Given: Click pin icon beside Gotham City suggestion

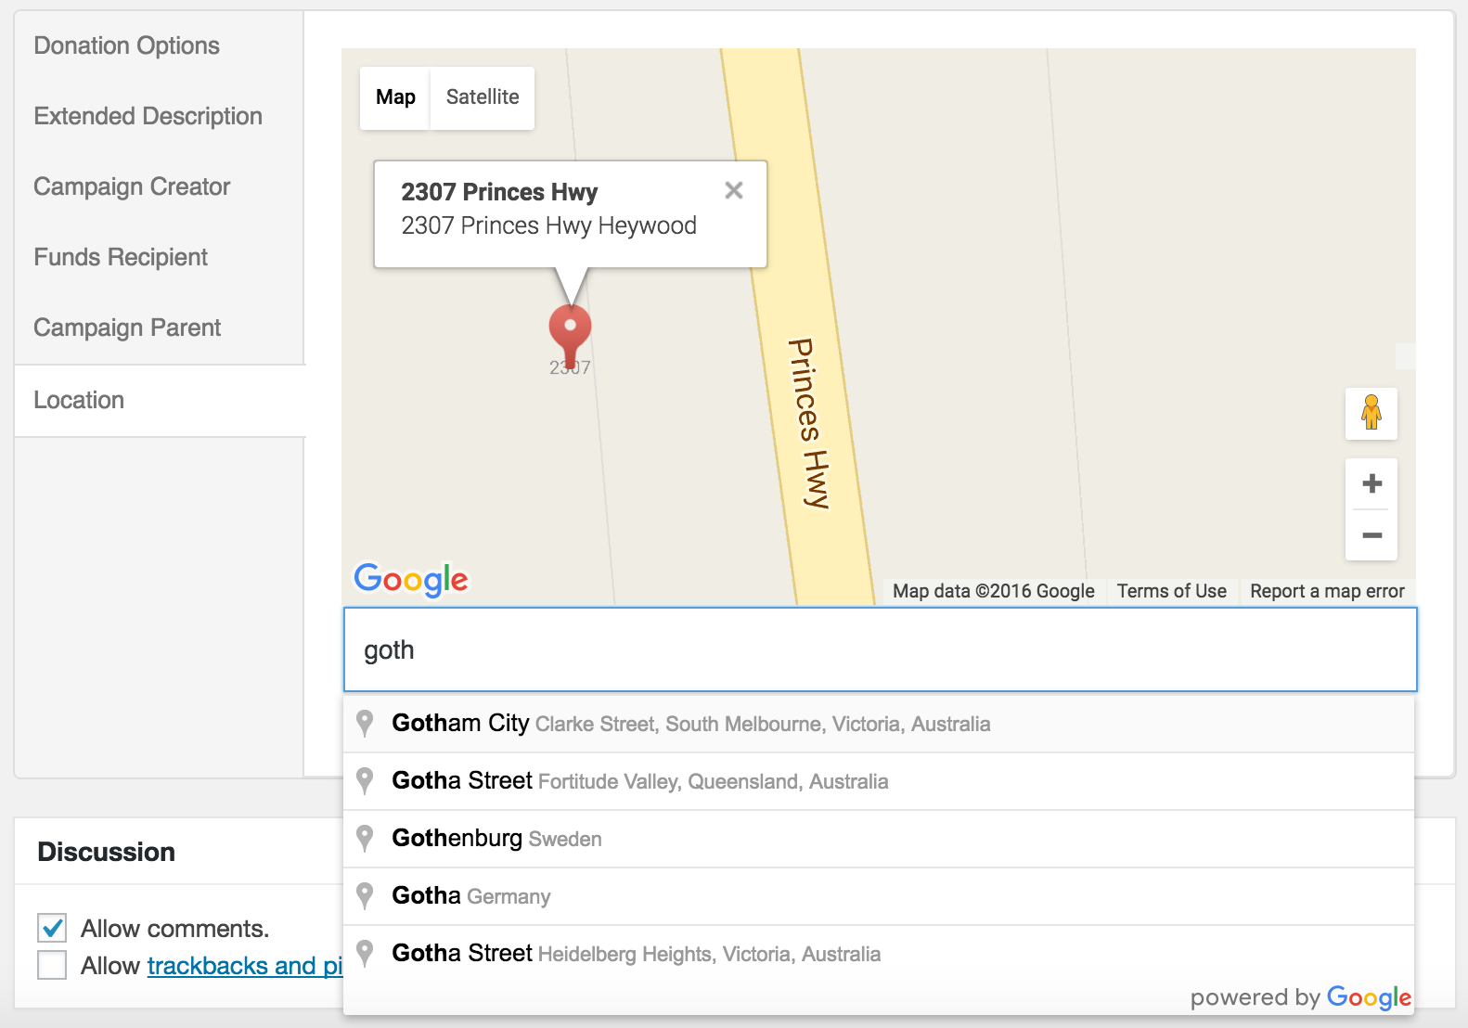Looking at the screenshot, I should 366,724.
